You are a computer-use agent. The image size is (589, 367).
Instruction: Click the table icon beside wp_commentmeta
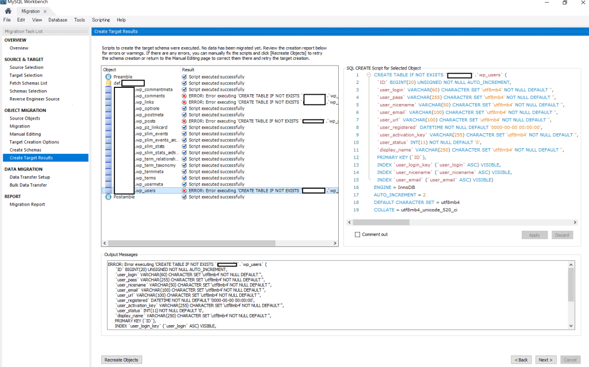108,90
